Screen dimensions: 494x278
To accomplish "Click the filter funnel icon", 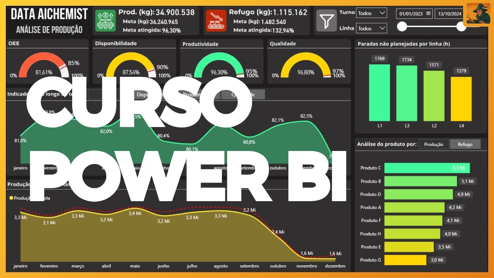I will click(327, 21).
